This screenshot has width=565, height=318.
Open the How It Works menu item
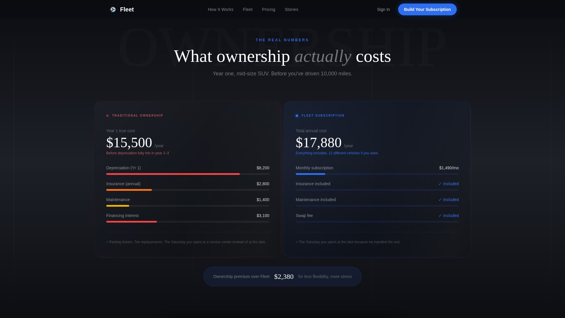220,9
